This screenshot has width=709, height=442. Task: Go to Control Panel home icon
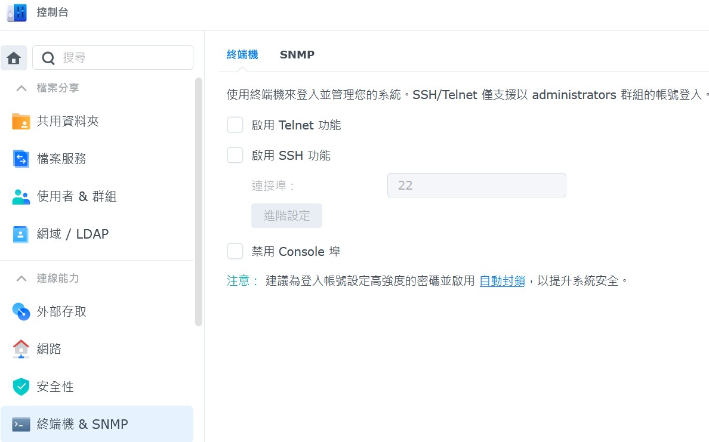coord(14,58)
